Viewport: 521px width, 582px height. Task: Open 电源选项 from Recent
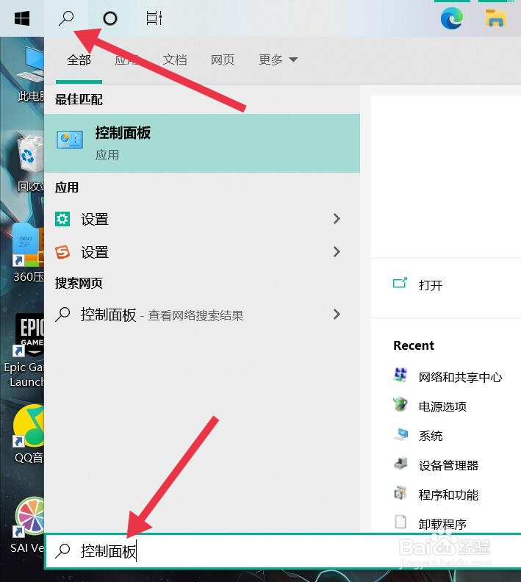point(442,407)
